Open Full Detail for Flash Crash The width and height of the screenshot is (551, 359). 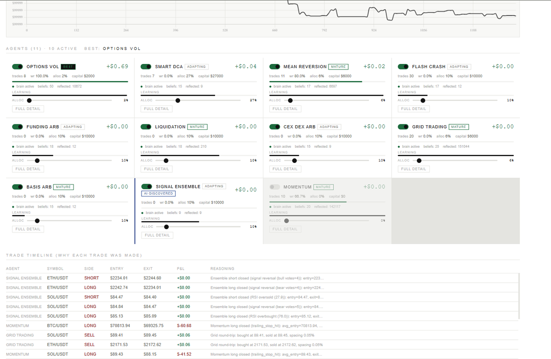pos(414,109)
